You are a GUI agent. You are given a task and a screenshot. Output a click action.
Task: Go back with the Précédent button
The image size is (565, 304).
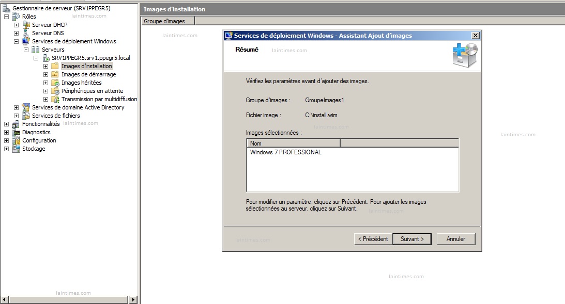pos(373,239)
